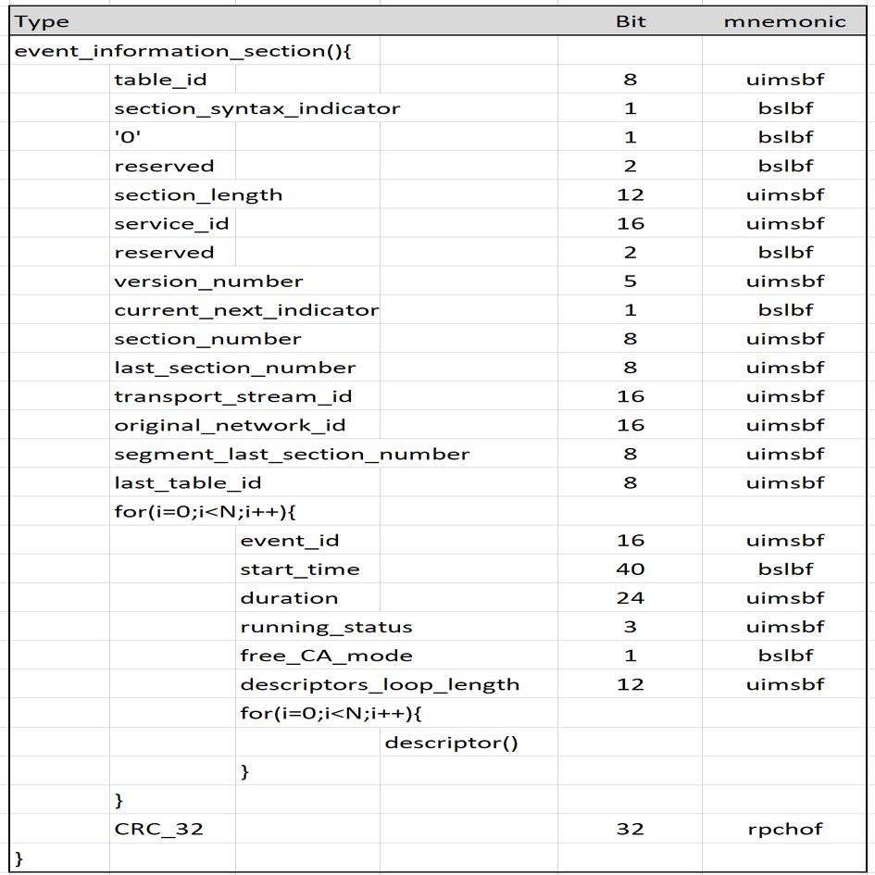
Task: Click the Bit value '3' for running_status
Action: click(630, 627)
